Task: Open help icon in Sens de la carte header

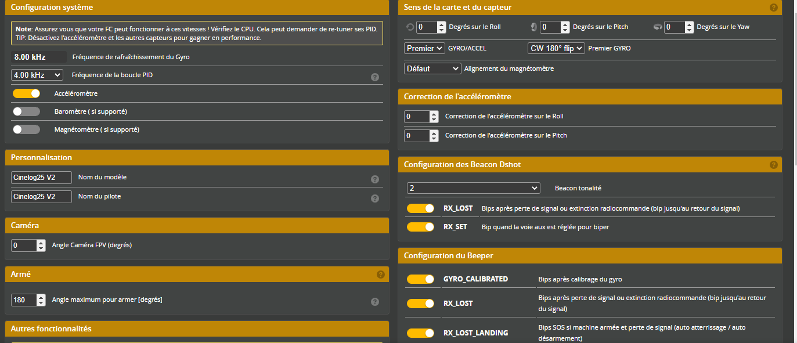Action: click(x=773, y=8)
